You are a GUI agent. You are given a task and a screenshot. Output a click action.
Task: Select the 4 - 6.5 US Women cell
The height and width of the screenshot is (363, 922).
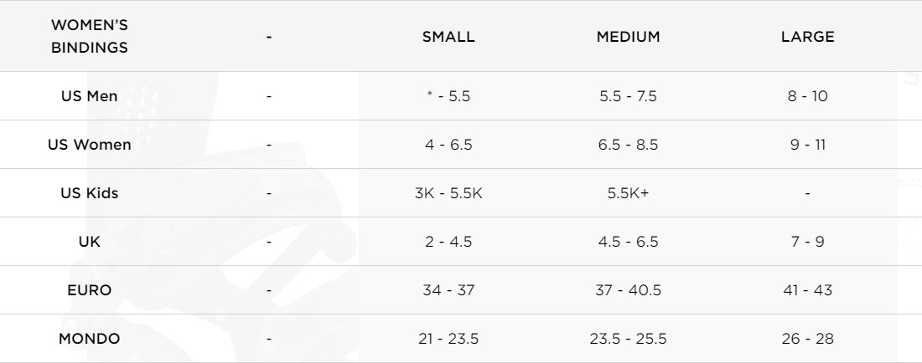[448, 145]
